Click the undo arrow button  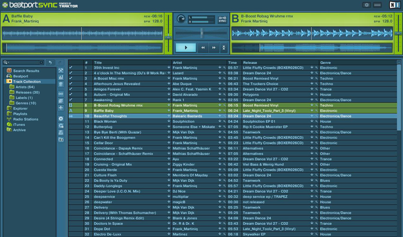pos(50,63)
